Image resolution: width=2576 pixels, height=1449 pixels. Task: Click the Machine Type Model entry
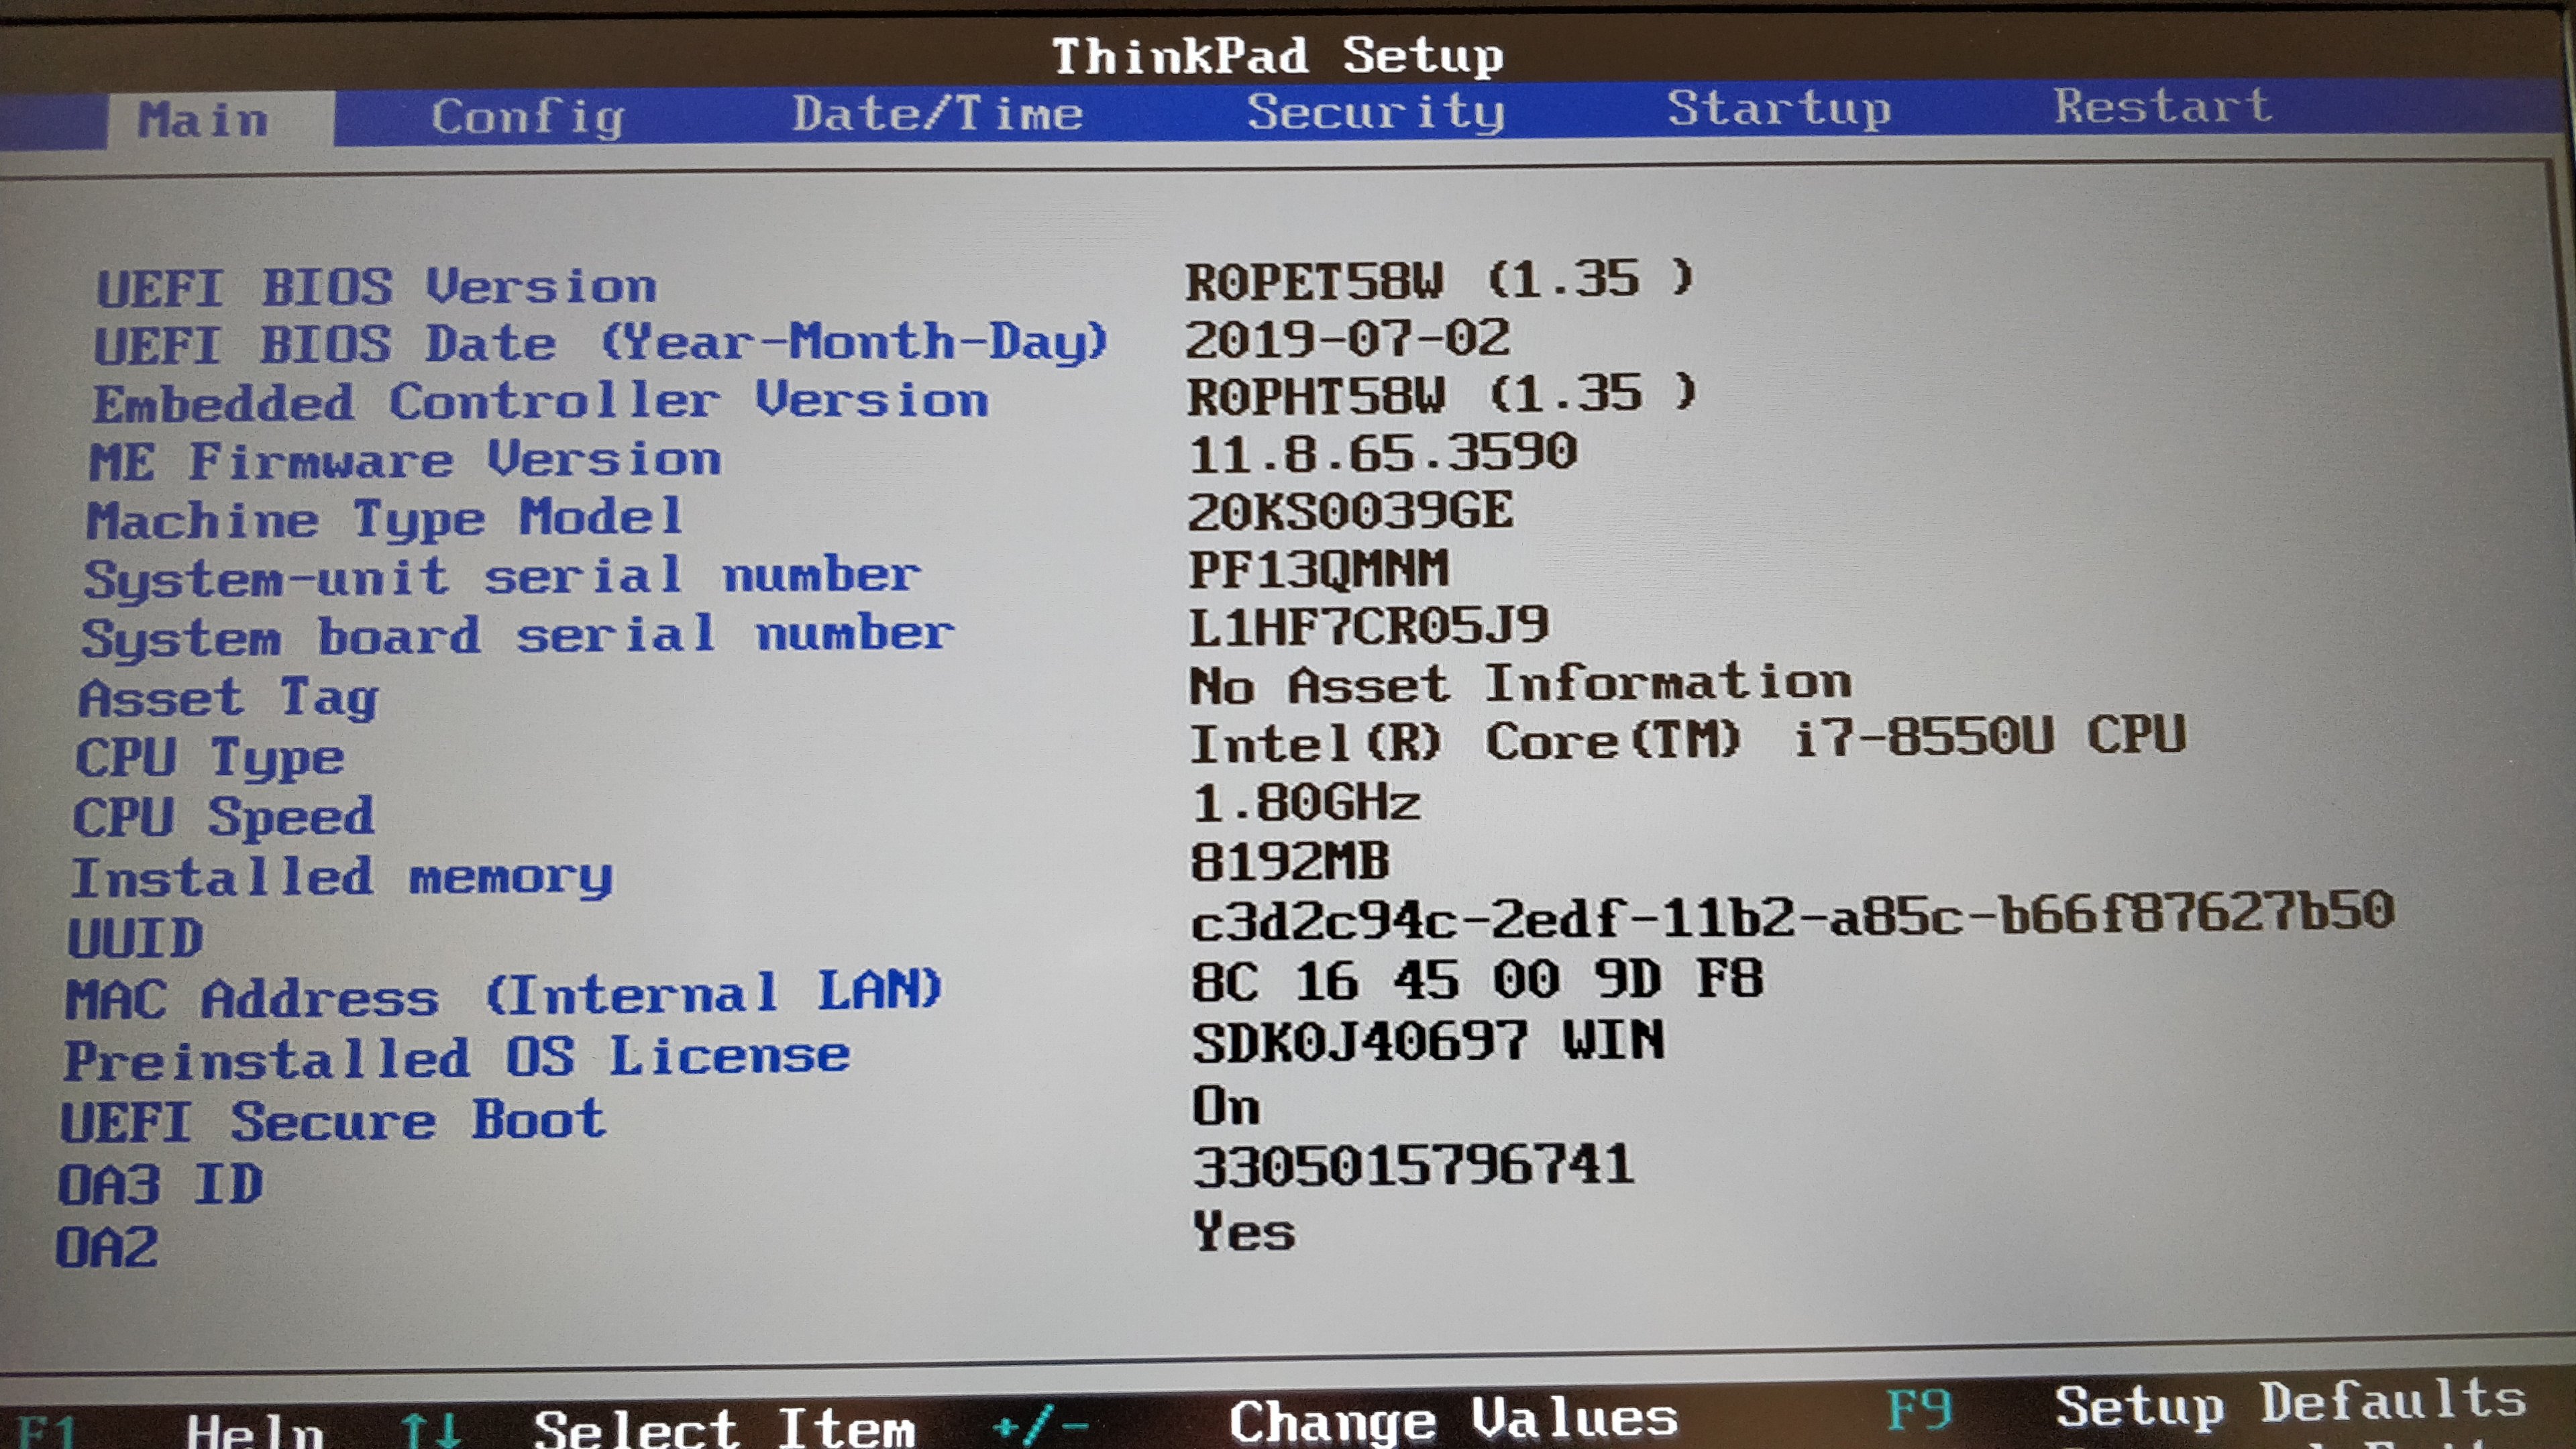click(385, 519)
